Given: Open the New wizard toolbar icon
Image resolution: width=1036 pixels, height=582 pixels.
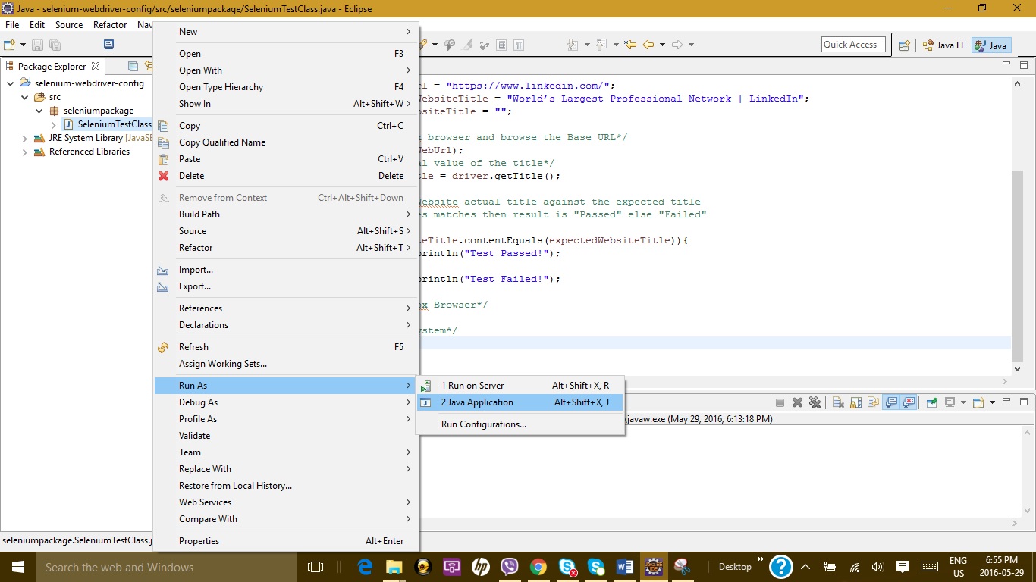Looking at the screenshot, I should 10,45.
